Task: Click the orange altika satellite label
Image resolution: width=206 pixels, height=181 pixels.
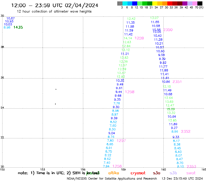Action: coord(114,173)
